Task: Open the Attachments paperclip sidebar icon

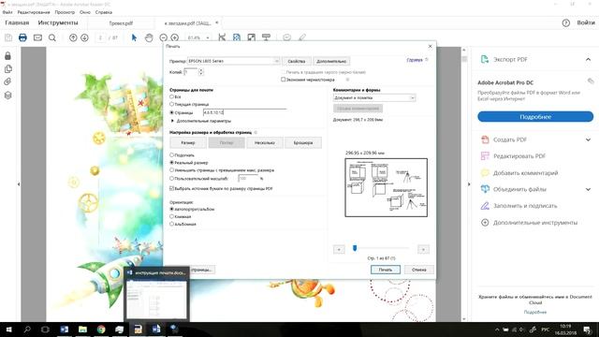Action: click(x=7, y=81)
